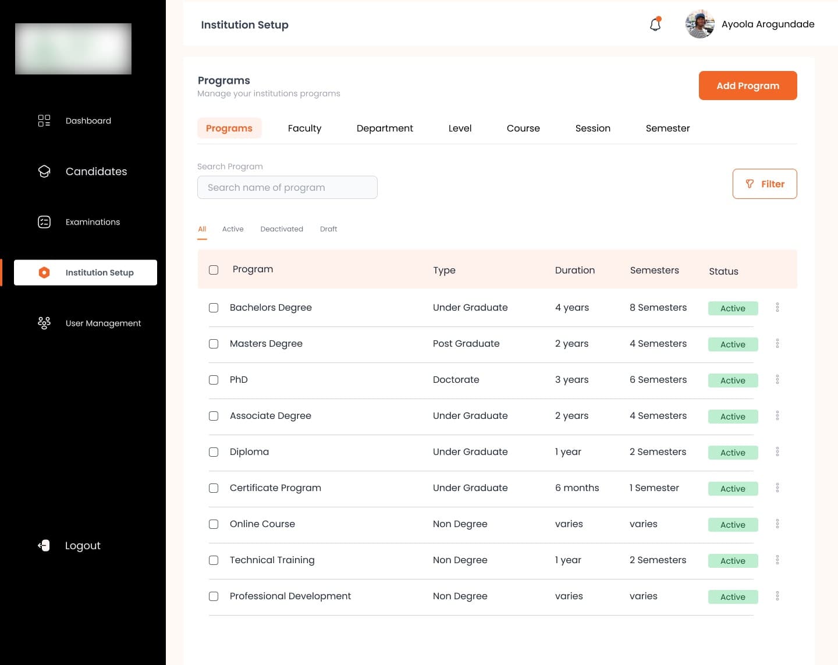
Task: Switch to the Department tab
Action: pyautogui.click(x=385, y=128)
